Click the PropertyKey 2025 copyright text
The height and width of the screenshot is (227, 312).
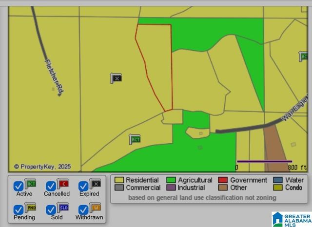(42, 167)
